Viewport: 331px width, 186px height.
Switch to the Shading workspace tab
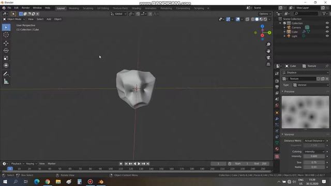[x=137, y=8]
